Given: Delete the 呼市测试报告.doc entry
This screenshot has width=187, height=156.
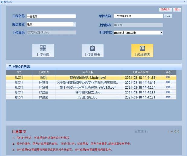Looking at the screenshot, I should coord(168,92).
